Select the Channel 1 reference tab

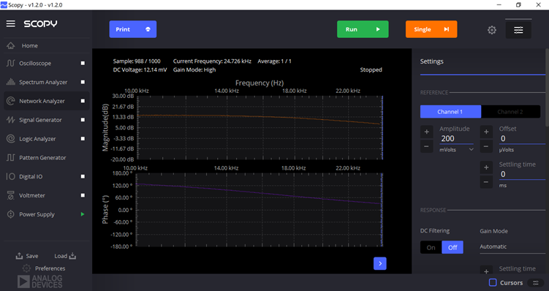point(450,112)
